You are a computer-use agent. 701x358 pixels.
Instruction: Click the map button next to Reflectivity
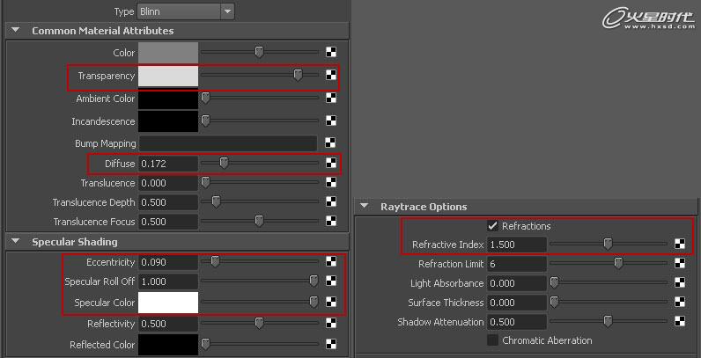coord(331,323)
